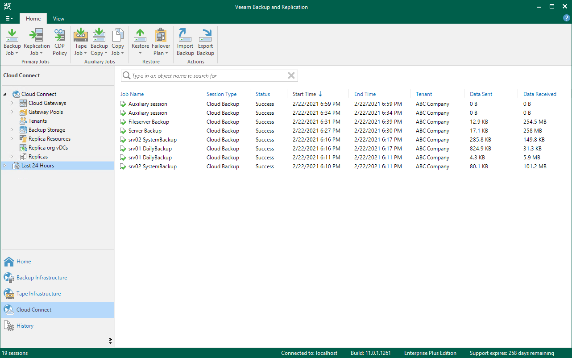Image resolution: width=572 pixels, height=358 pixels.
Task: Expand the Replica Resources node
Action: click(x=12, y=139)
